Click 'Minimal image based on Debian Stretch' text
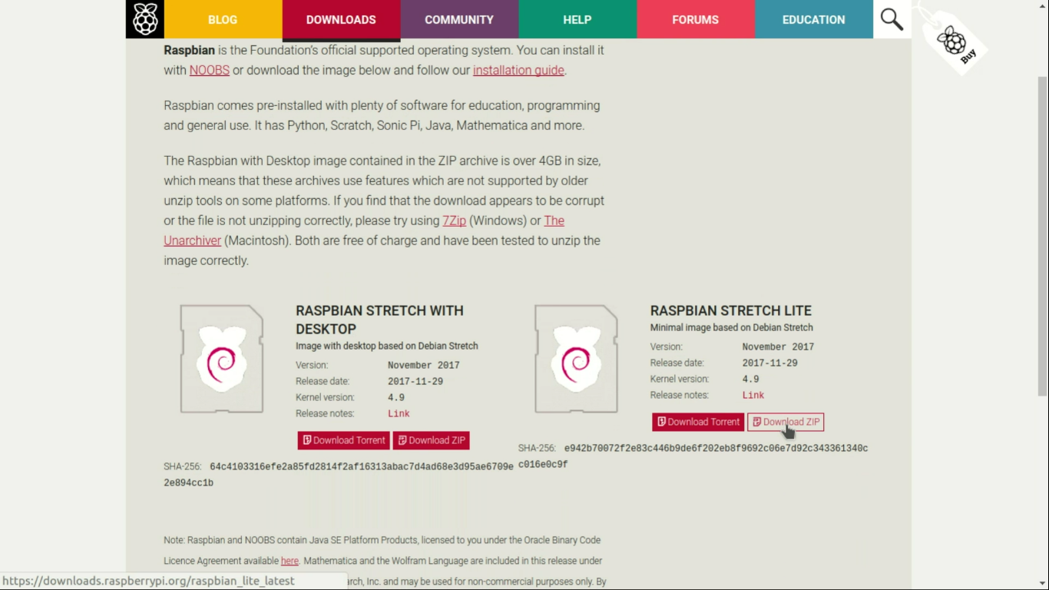This screenshot has height=590, width=1049. [732, 327]
